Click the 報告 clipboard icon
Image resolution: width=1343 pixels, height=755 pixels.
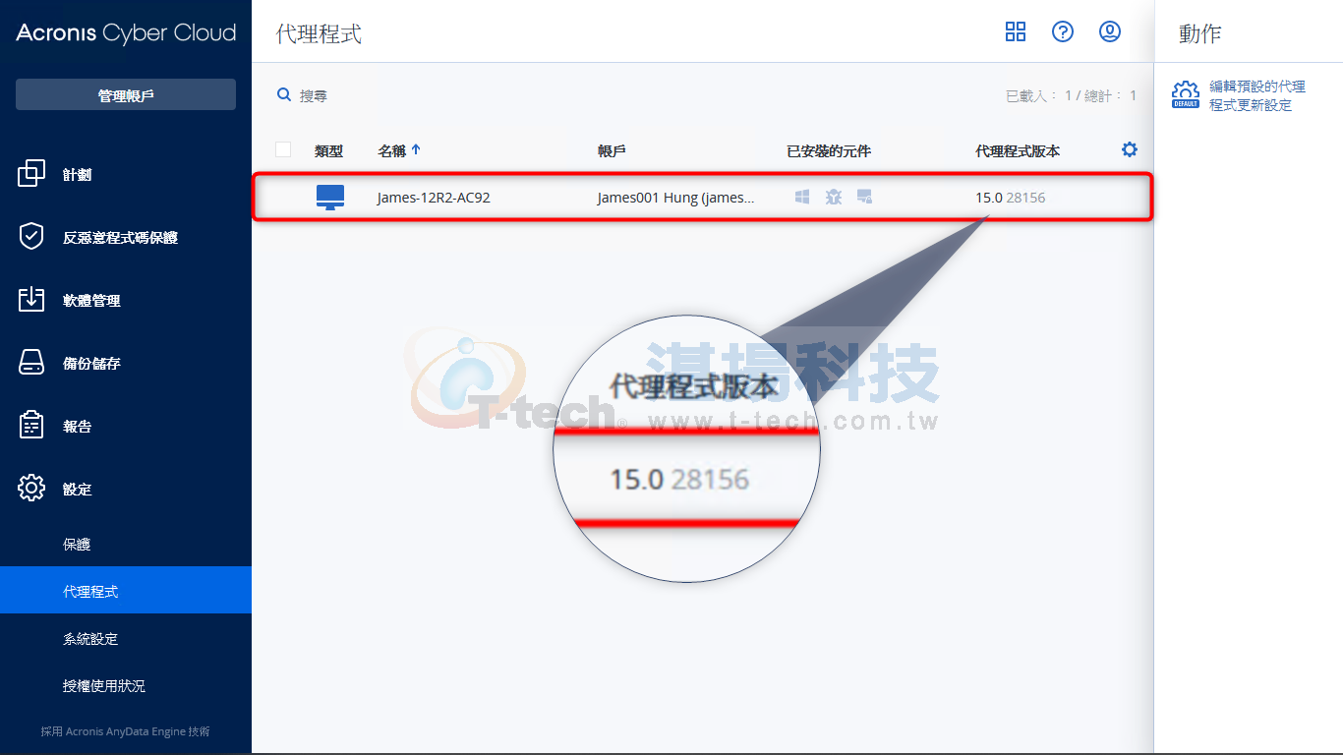(x=31, y=426)
